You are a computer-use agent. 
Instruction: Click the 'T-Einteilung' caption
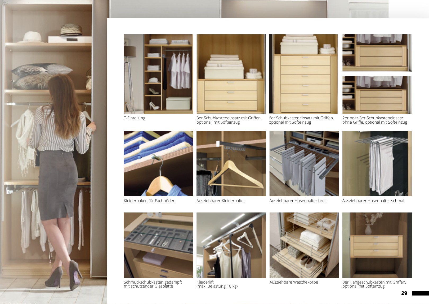click(x=135, y=118)
